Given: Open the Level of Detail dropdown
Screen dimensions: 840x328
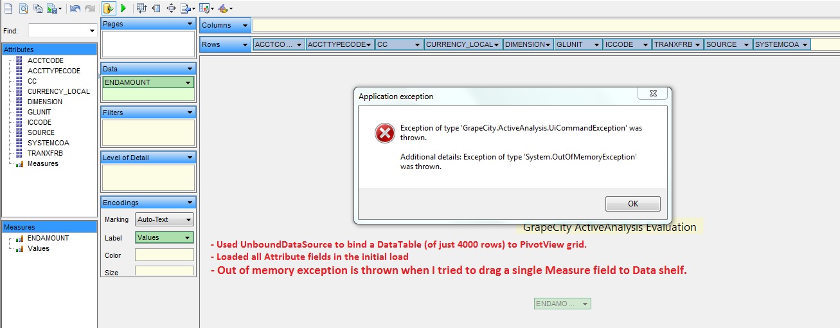Looking at the screenshot, I should 189,158.
